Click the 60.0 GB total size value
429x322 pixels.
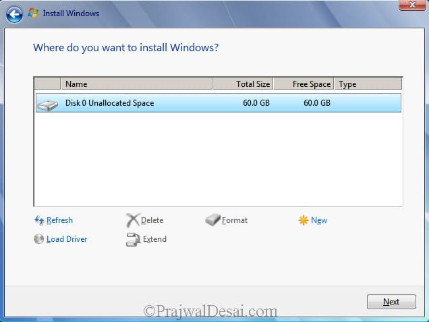click(x=256, y=103)
